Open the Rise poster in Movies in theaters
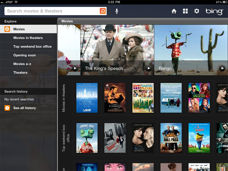 pyautogui.click(x=87, y=98)
